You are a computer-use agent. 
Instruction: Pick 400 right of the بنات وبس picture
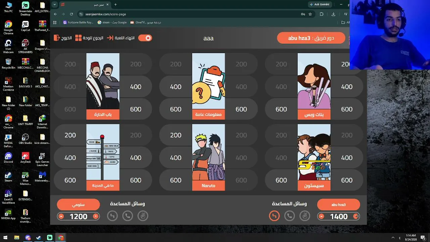click(347, 87)
